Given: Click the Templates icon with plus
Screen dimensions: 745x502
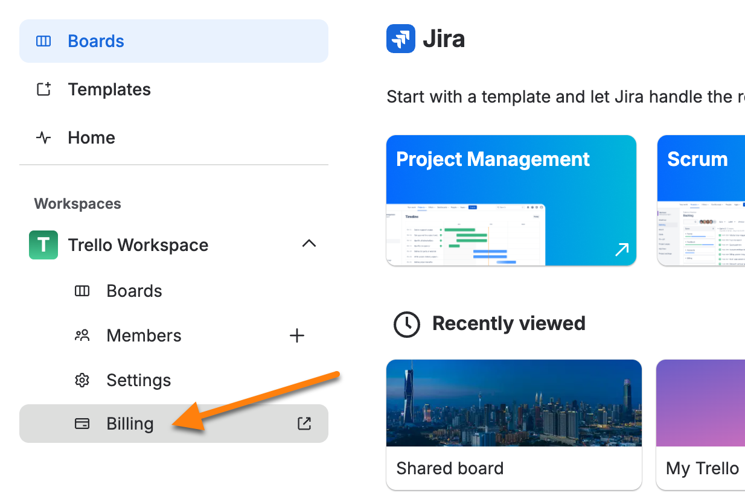Looking at the screenshot, I should (x=43, y=89).
